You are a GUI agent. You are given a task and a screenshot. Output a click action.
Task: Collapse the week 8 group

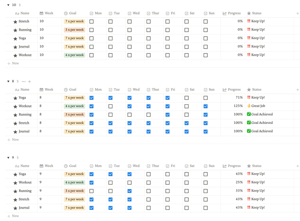(x=8, y=82)
